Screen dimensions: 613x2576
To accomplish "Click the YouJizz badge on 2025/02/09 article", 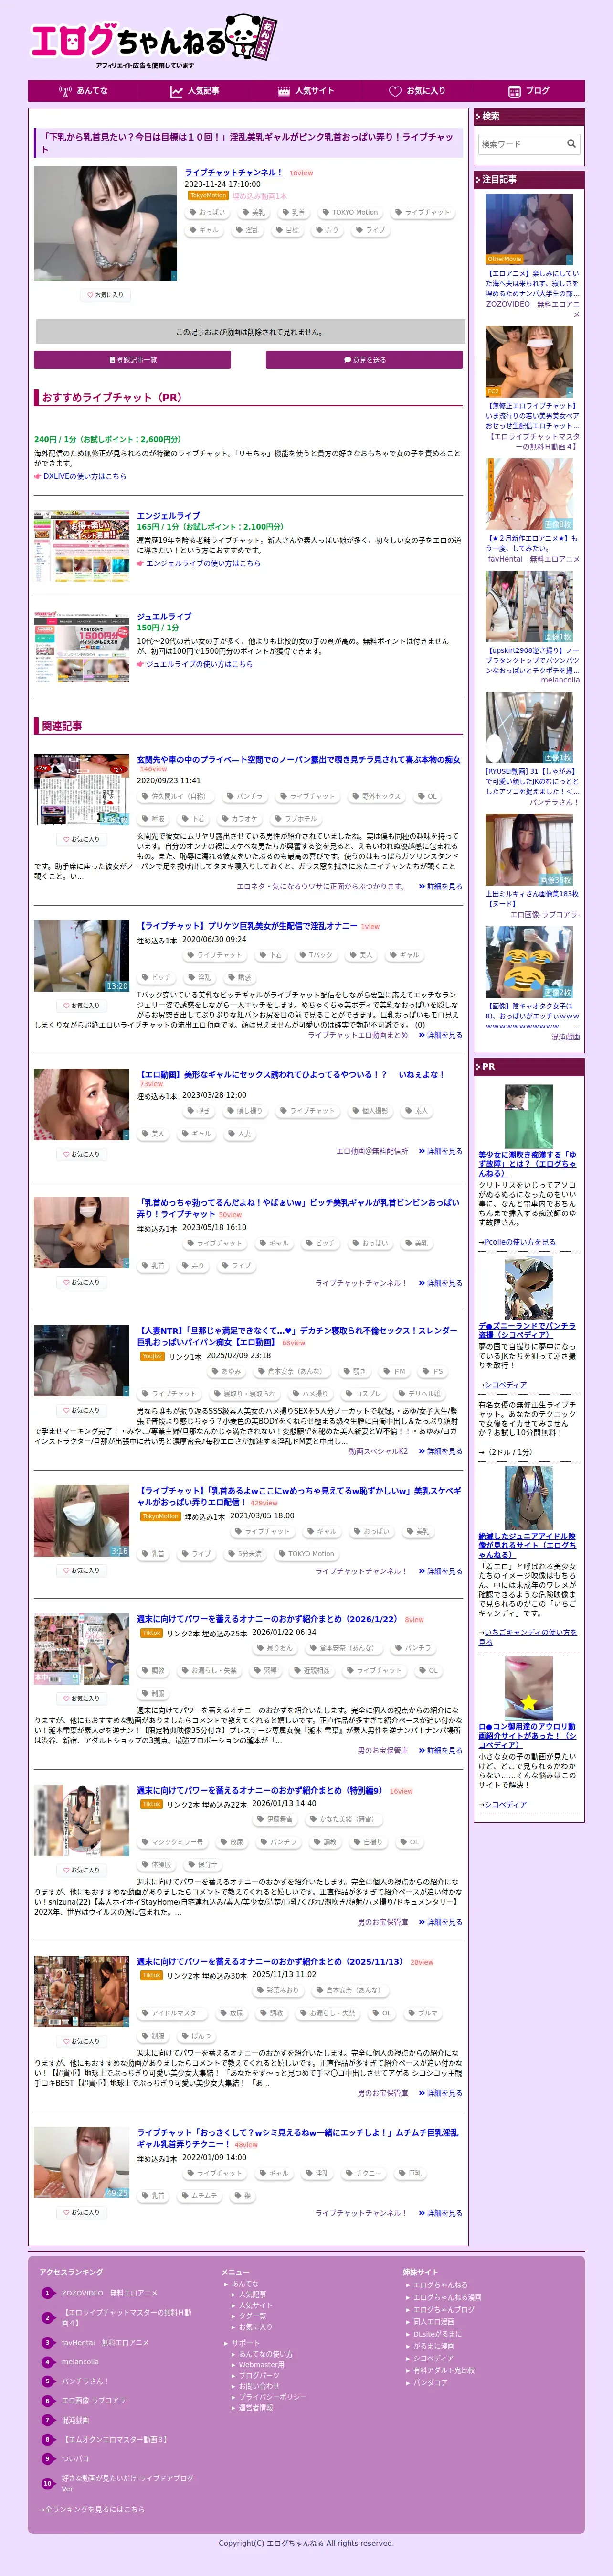I will pos(152,1356).
